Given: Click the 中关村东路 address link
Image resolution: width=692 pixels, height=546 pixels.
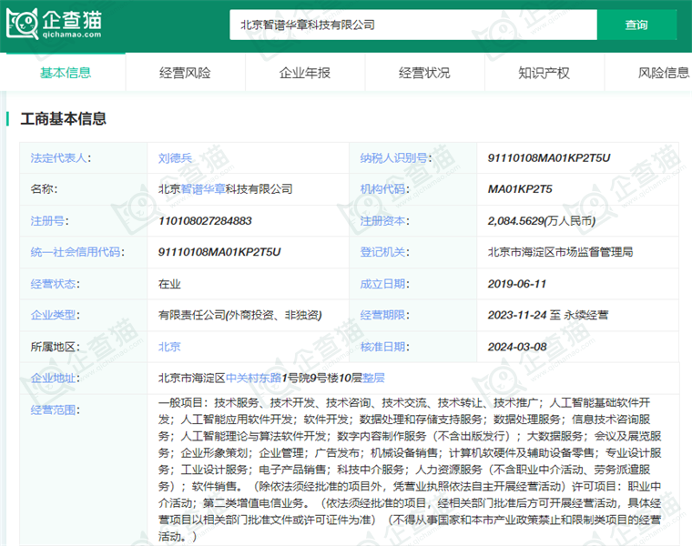Looking at the screenshot, I should tap(253, 378).
